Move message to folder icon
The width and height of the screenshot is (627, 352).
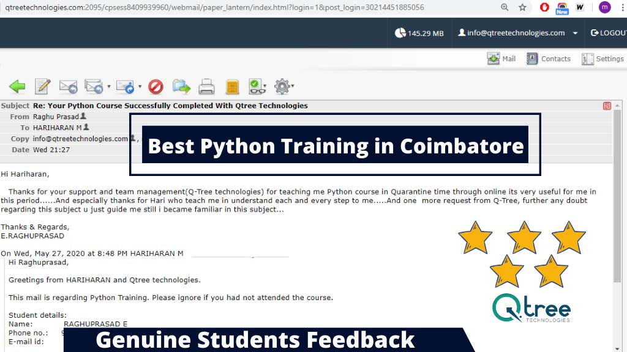click(x=181, y=86)
